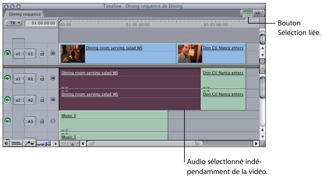The width and height of the screenshot is (322, 177).
Task: Click the ruler at 01:00:30:00
Action: [138, 25]
